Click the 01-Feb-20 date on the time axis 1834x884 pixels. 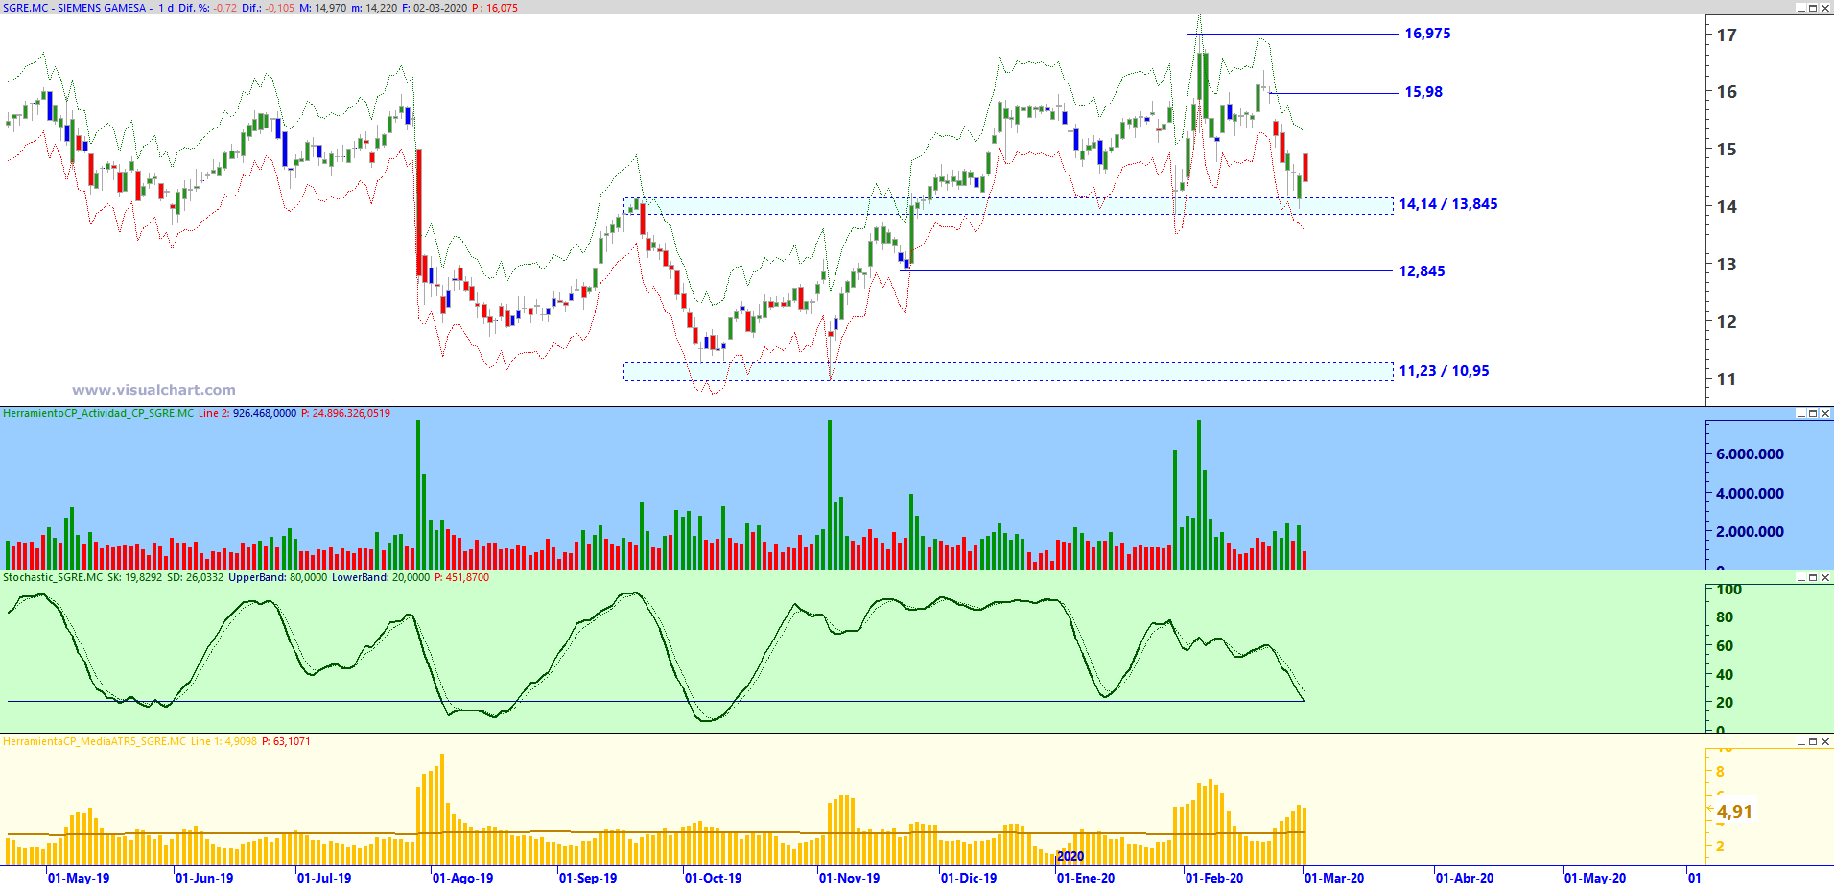[1214, 877]
